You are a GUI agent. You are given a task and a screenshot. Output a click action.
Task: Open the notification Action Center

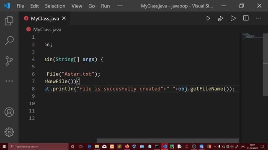click(263, 146)
